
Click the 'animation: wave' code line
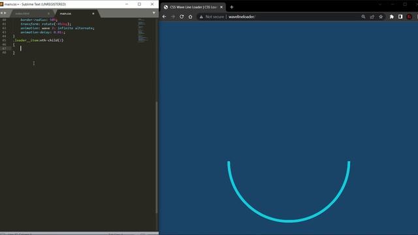[x=57, y=28]
